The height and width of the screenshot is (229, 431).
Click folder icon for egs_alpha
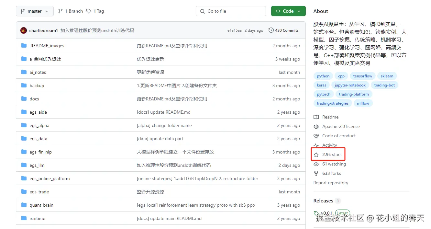[24, 125]
